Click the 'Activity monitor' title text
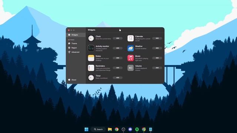The height and width of the screenshot is (133, 237). pos(102,46)
